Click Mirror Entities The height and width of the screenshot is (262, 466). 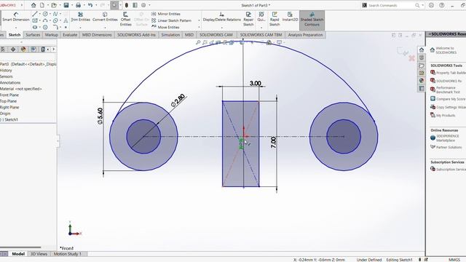[165, 14]
